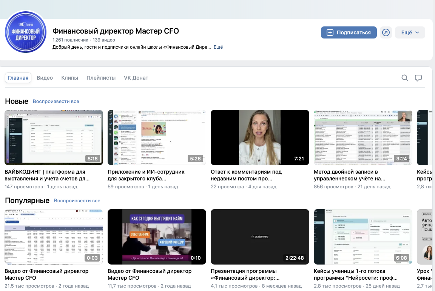Open the ВАЙБКОДИНГ video thumbnail
Image resolution: width=435 pixels, height=291 pixels.
(x=54, y=138)
